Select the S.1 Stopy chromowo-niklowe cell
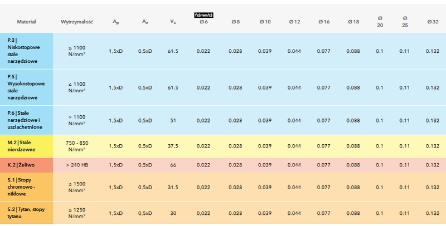446x226 pixels. tap(26, 187)
